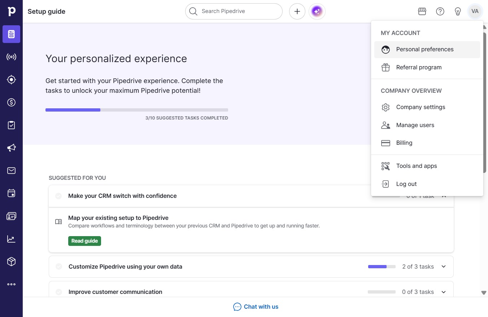Click the quick add plus button
Image resolution: width=488 pixels, height=317 pixels.
click(297, 12)
